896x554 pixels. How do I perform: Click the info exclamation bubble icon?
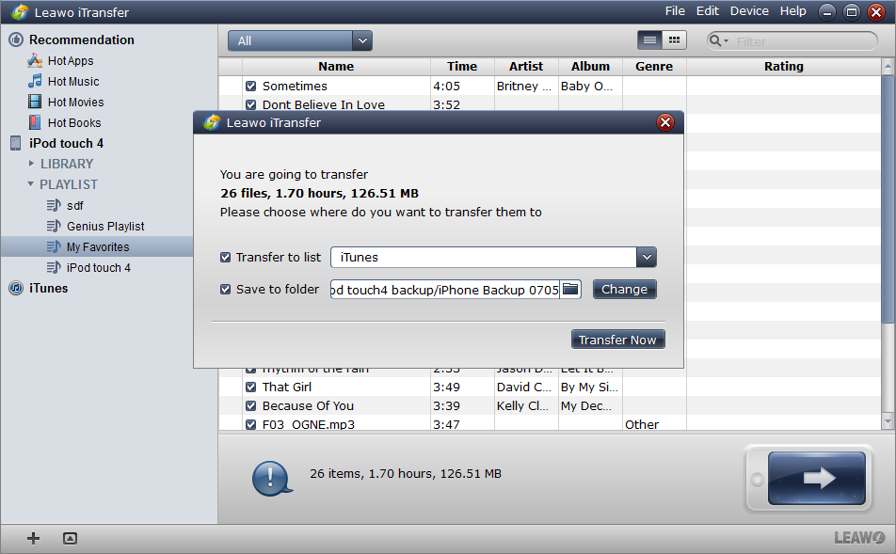[272, 478]
